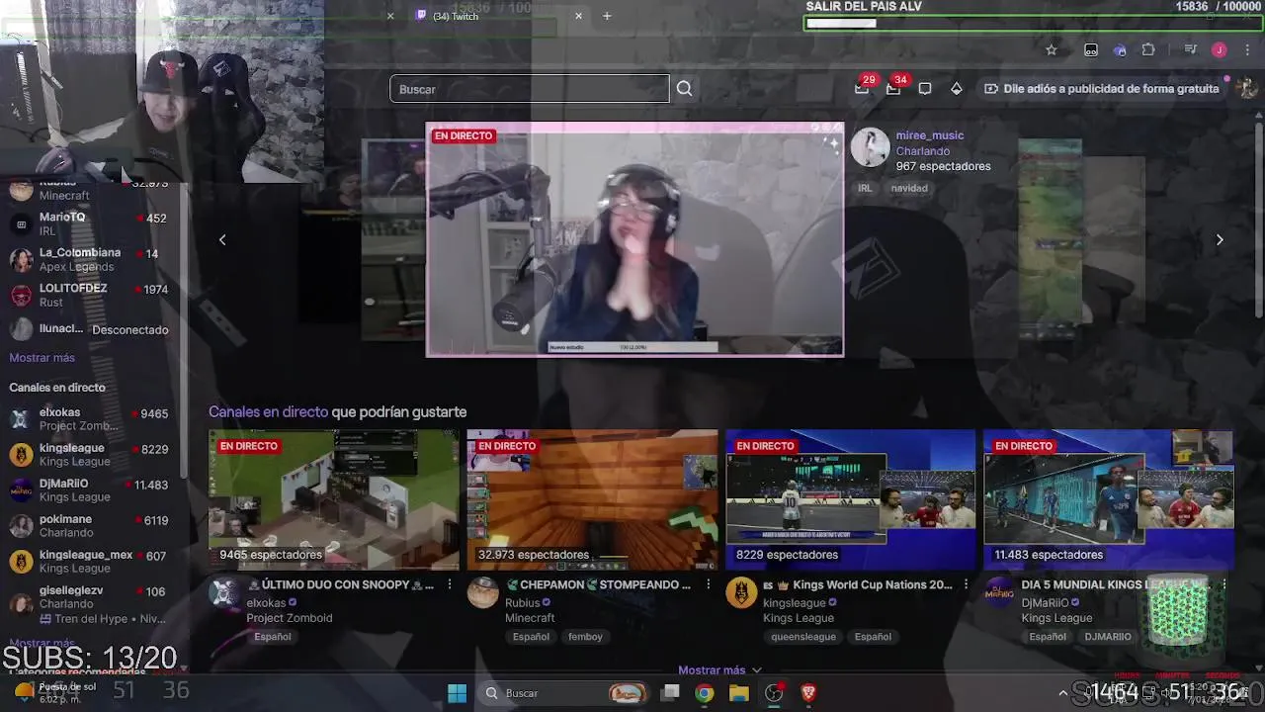Open the Twitch inbox icon with badge 34
The image size is (1265, 712).
[894, 87]
